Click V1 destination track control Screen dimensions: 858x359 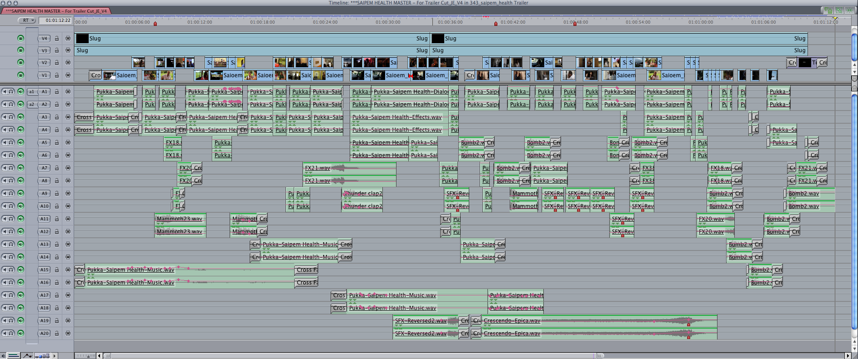tap(44, 75)
